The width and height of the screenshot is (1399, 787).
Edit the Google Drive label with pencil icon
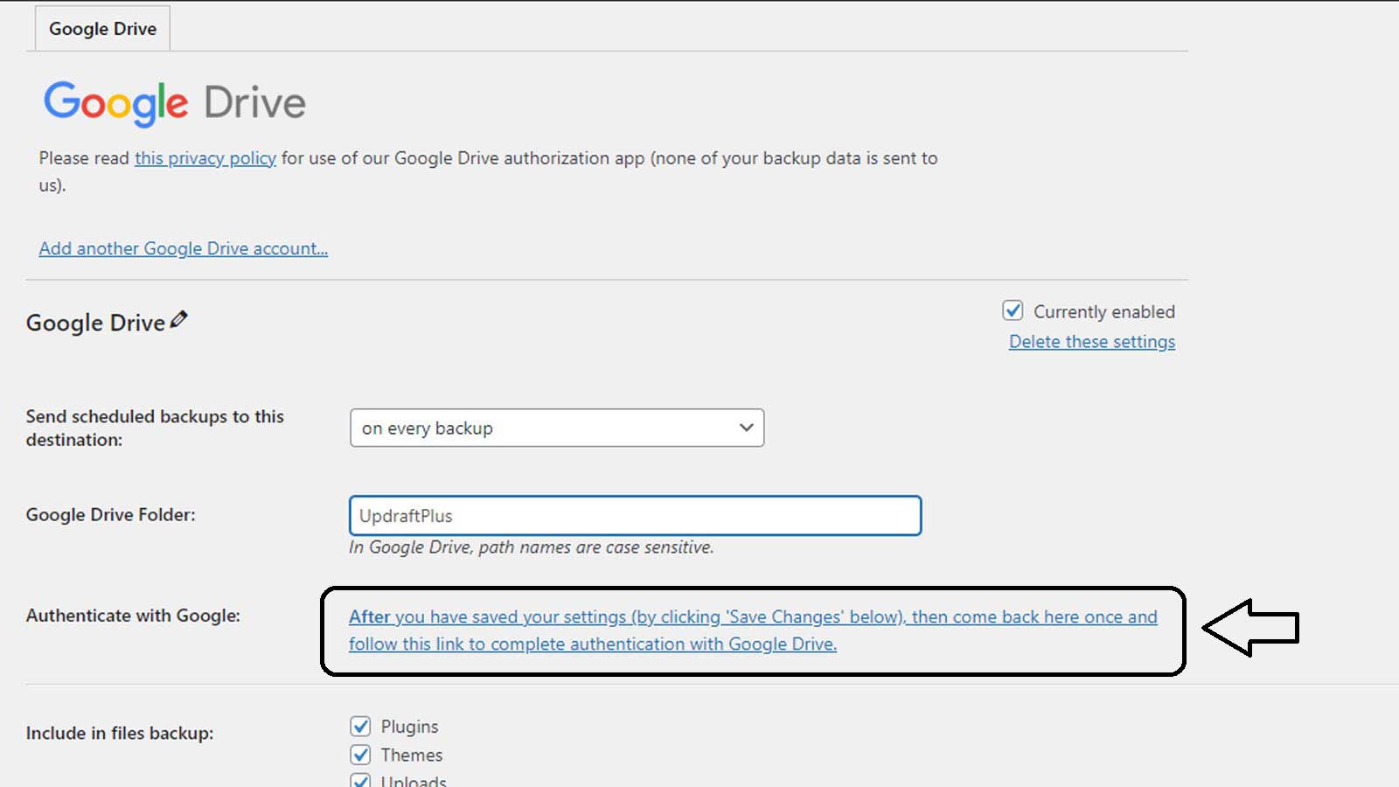point(178,320)
